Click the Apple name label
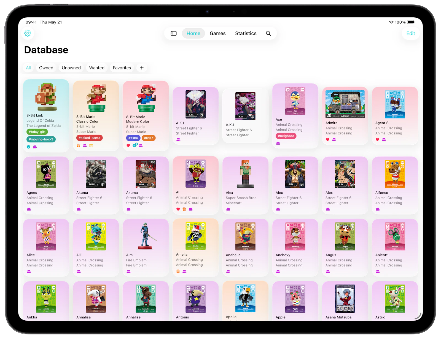Viewport: 441px width, 338px height. point(281,317)
